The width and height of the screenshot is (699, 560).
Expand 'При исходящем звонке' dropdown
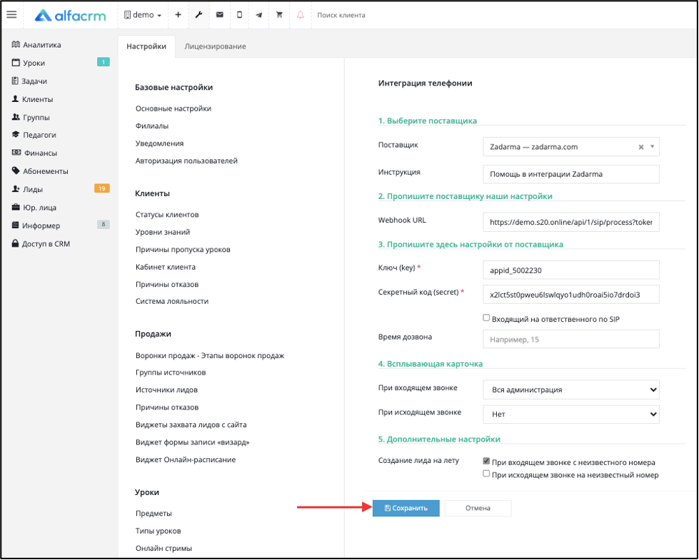click(x=570, y=414)
